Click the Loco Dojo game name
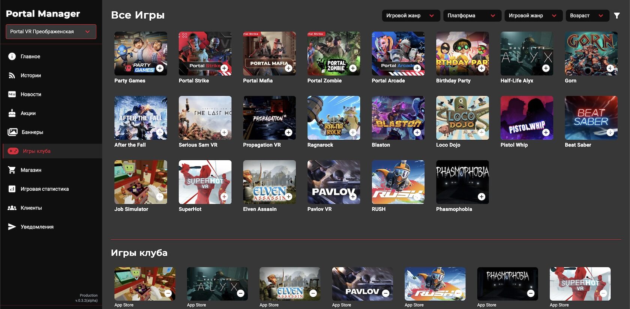The image size is (630, 309). [x=448, y=145]
